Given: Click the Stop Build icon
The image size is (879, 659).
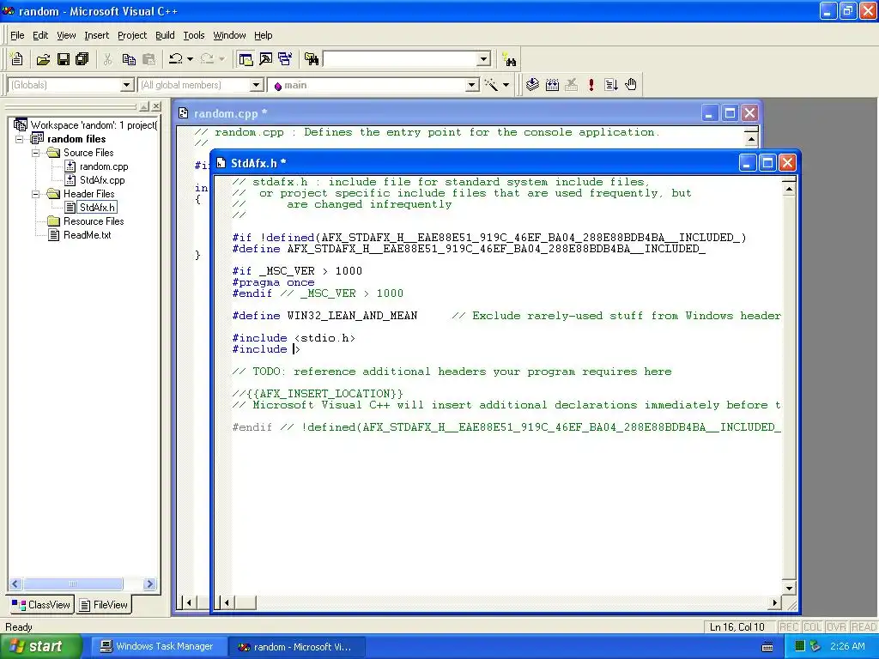Looking at the screenshot, I should (x=571, y=85).
